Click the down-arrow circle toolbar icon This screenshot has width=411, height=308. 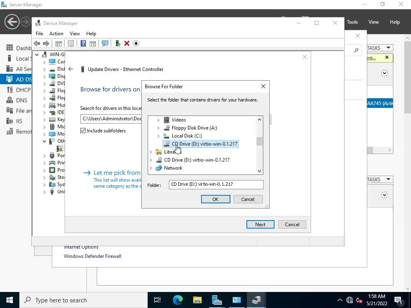pos(136,43)
